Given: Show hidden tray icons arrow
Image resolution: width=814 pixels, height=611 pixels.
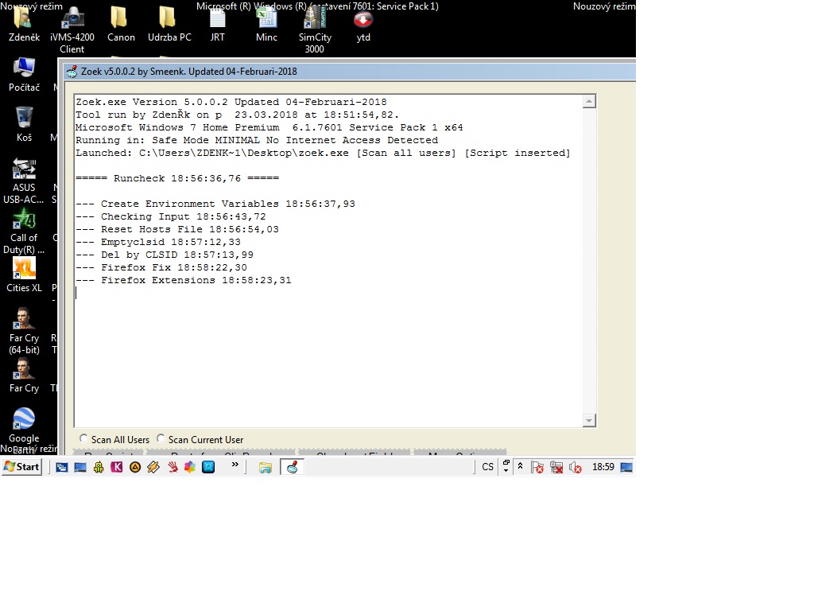Looking at the screenshot, I should pyautogui.click(x=520, y=466).
